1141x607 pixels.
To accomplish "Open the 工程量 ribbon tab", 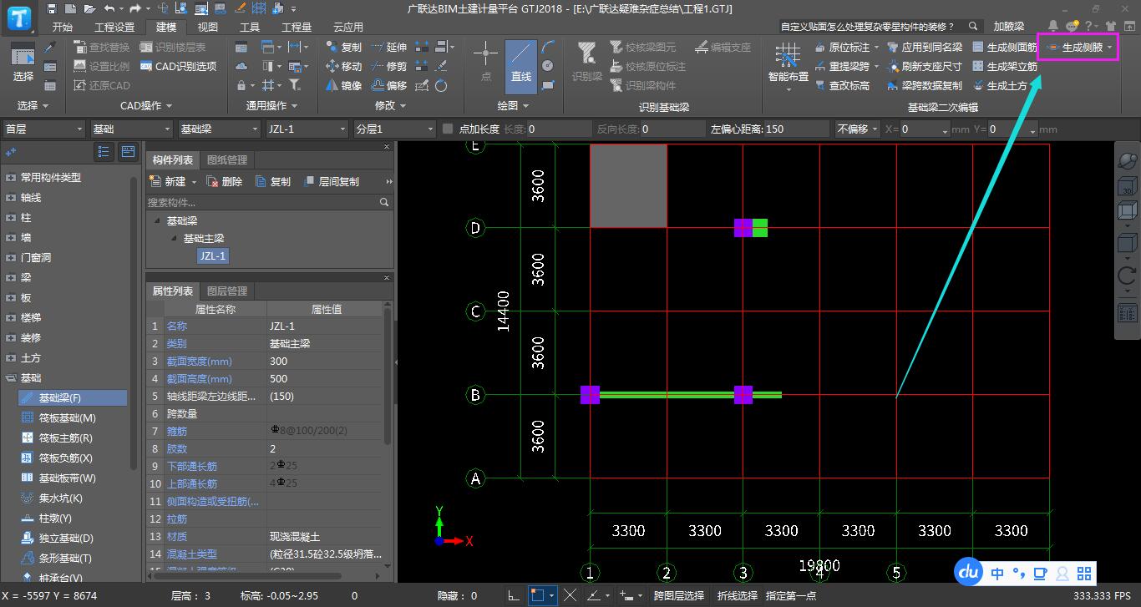I will (x=297, y=27).
